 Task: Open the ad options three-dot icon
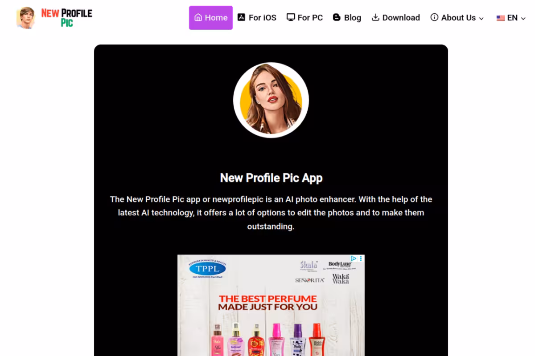[x=361, y=258]
